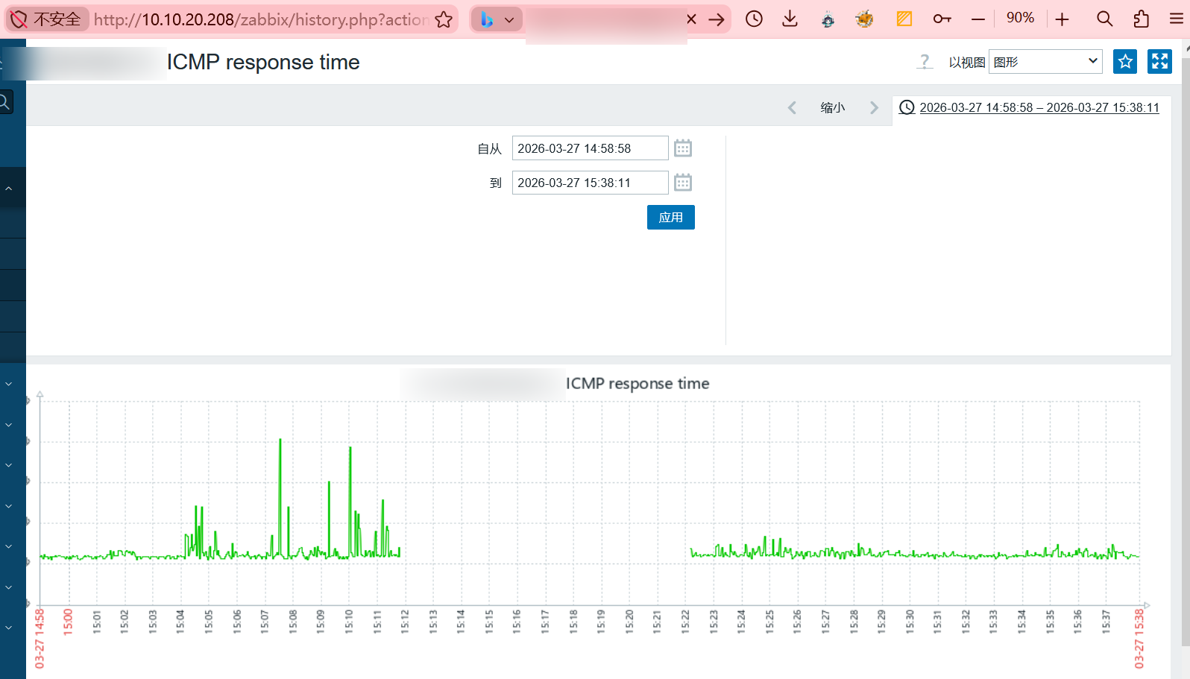Open the time range selector tab
Viewport: 1190px width, 679px height.
pyautogui.click(x=1030, y=108)
